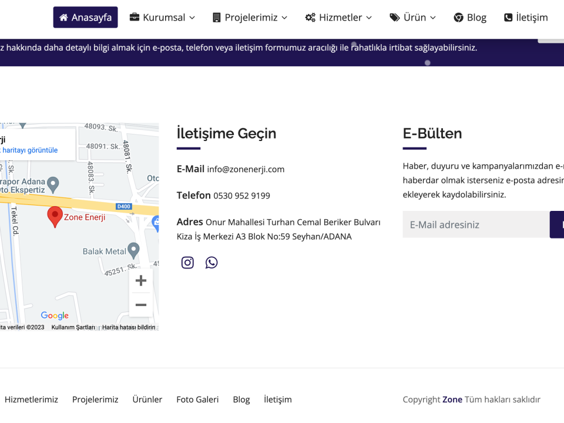The image size is (564, 423).
Task: Open Foto Galeri footer link
Action: click(197, 399)
